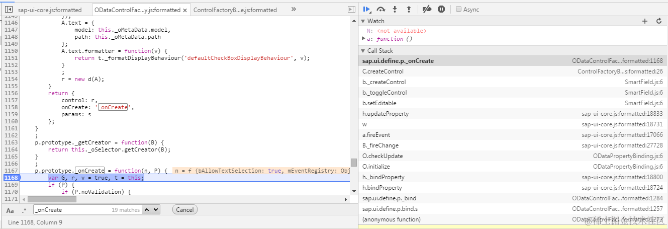Image resolution: width=668 pixels, height=229 pixels.
Task: Toggle breakpoint at line 1168 gutter
Action: click(x=11, y=178)
